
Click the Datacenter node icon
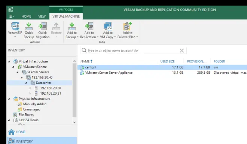[33, 83]
